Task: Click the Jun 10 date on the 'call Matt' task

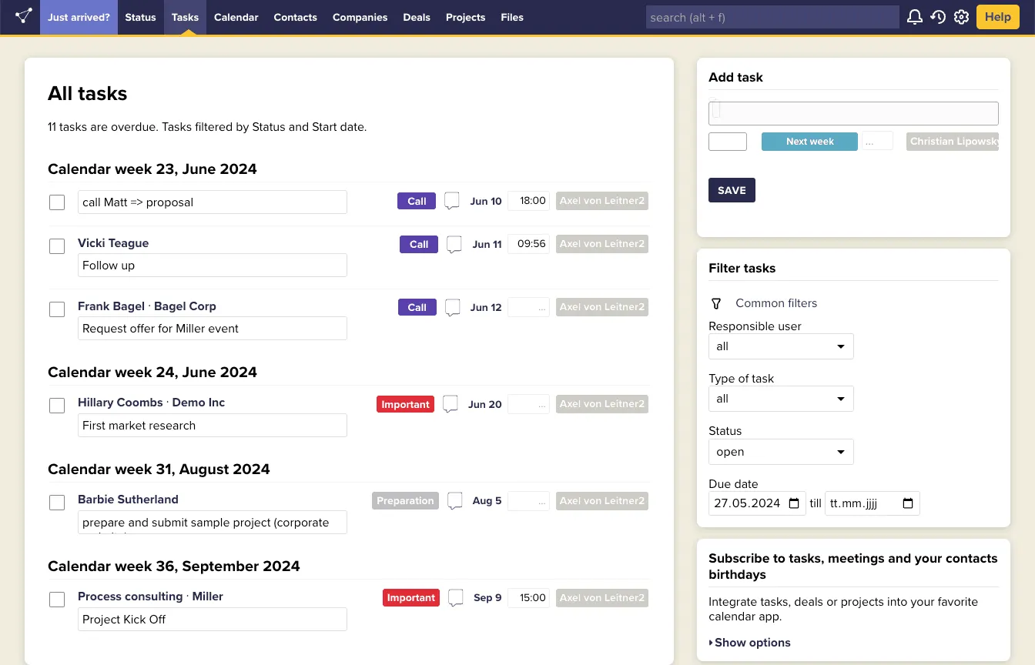Action: 486,202
